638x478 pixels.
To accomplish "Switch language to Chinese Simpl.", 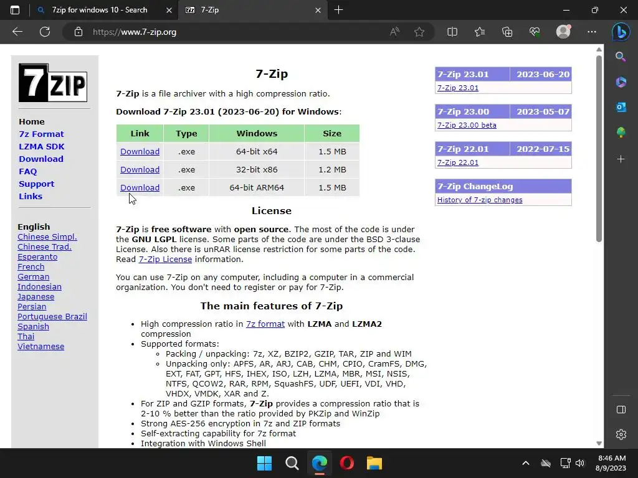I will point(47,237).
